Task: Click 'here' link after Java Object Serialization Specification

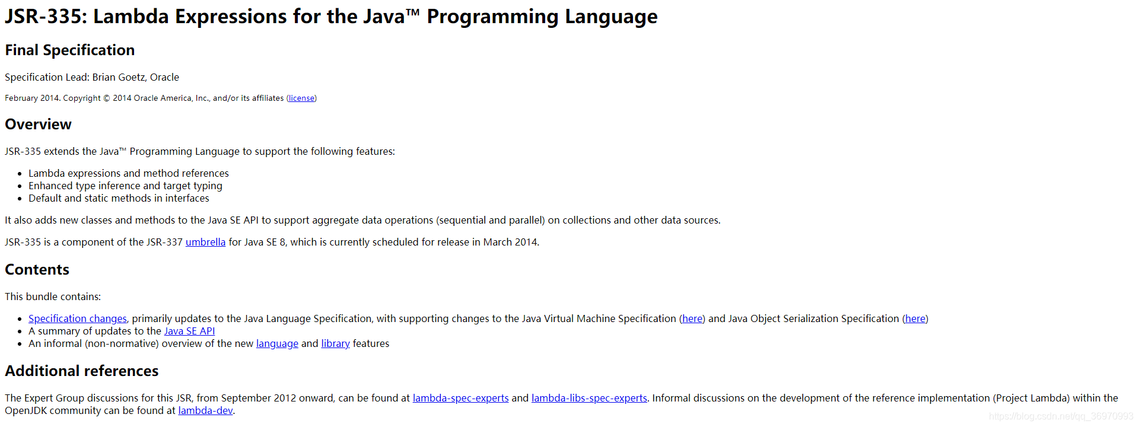Action: coord(915,318)
